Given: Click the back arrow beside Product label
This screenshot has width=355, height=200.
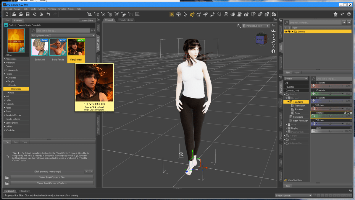Looking at the screenshot, I should [x=6, y=25].
